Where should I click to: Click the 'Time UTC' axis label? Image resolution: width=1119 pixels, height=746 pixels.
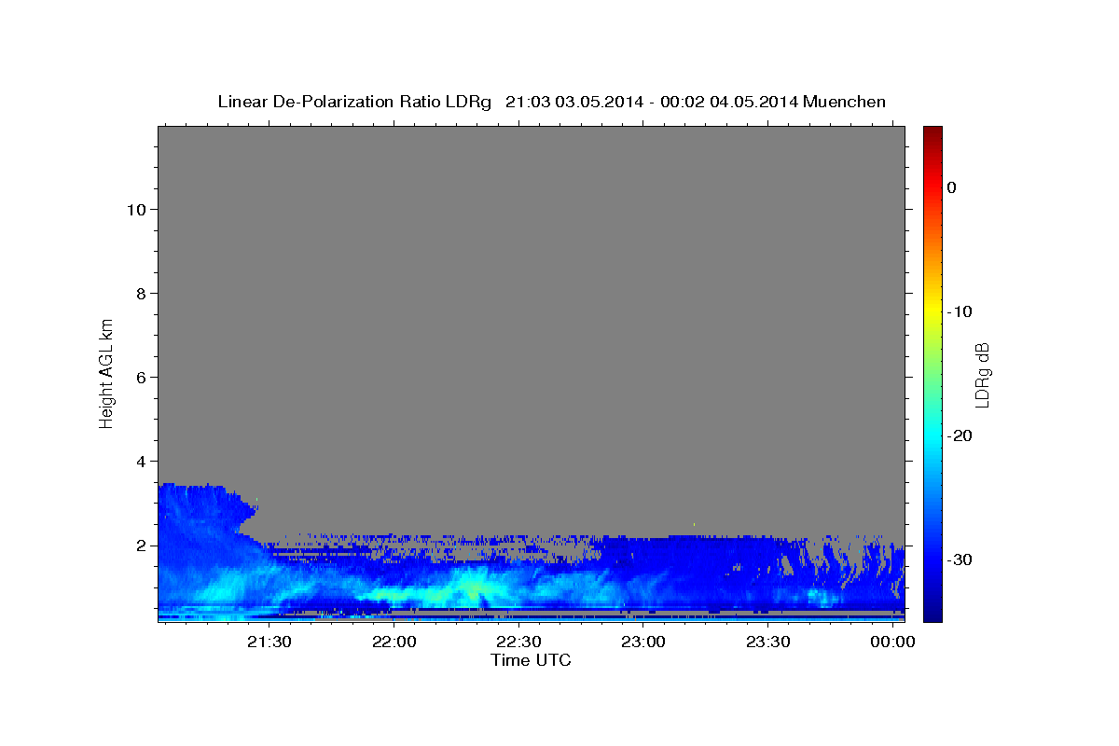tap(531, 660)
